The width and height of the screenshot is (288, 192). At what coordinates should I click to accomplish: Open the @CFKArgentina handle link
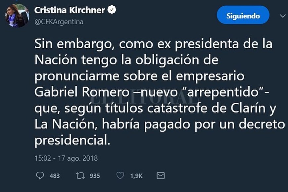coord(59,22)
